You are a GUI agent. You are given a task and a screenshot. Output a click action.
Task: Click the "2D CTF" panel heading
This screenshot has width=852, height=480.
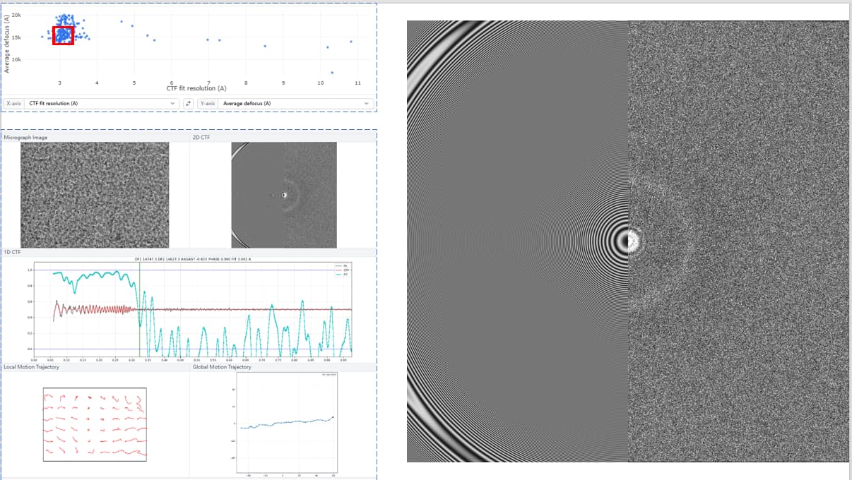point(201,138)
